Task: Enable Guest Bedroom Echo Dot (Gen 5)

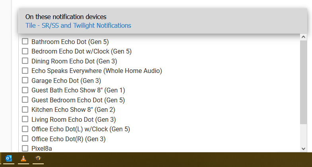Action: 25,100
